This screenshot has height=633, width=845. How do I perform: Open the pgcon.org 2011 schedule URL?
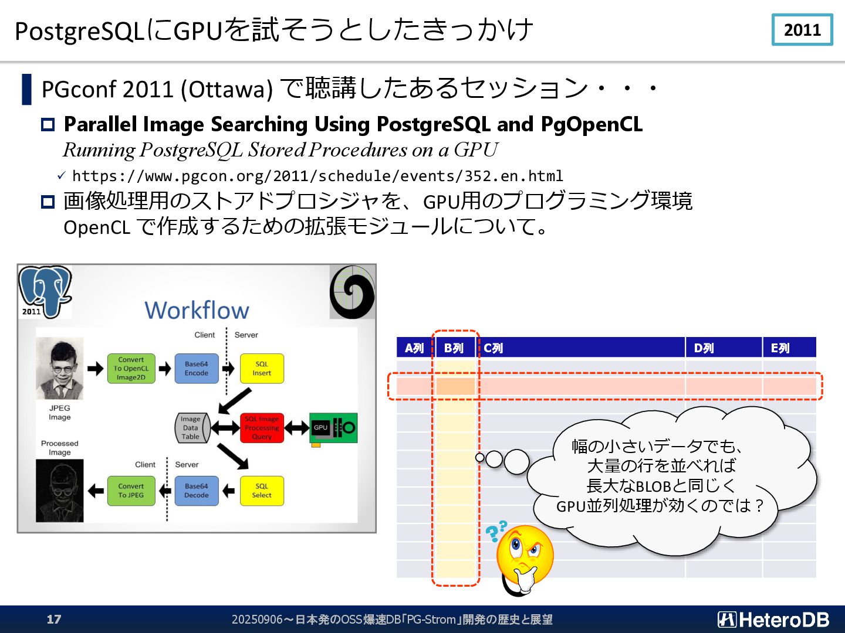coord(317,176)
